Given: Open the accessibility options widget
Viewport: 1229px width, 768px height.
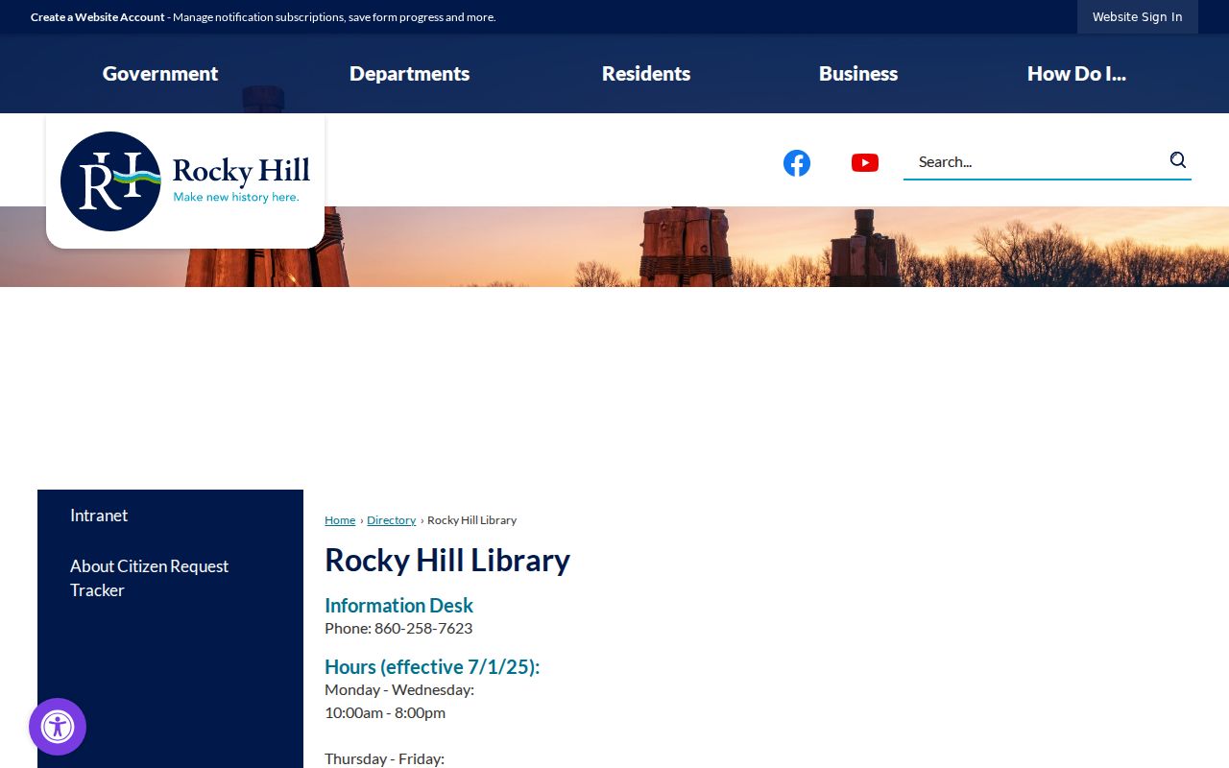Looking at the screenshot, I should [x=58, y=727].
